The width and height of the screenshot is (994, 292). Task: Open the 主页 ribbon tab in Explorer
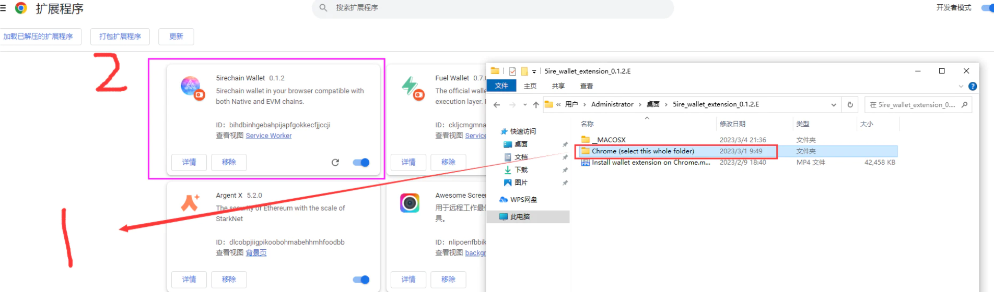[530, 86]
